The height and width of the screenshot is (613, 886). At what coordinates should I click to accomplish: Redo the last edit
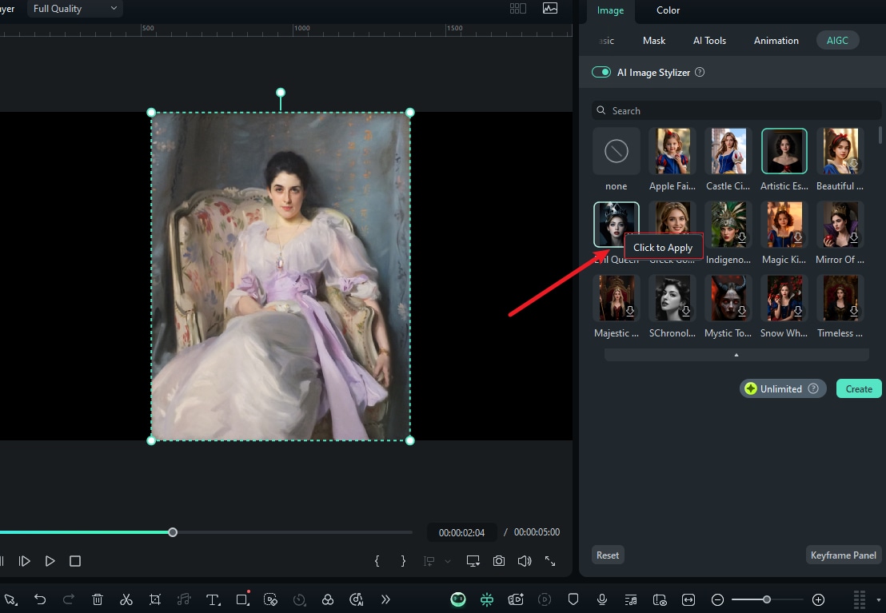69,599
